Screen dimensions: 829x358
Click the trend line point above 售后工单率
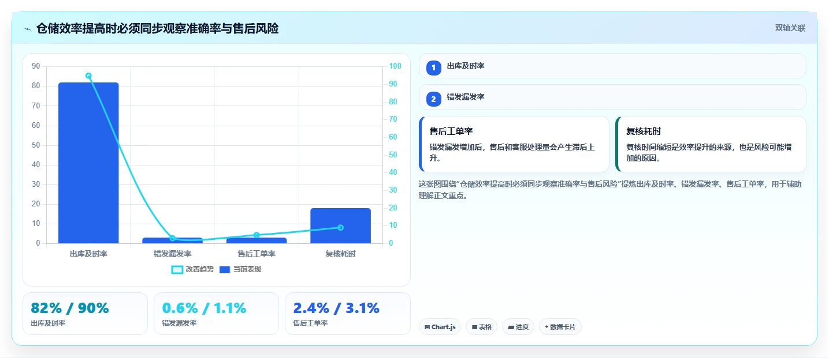point(256,235)
